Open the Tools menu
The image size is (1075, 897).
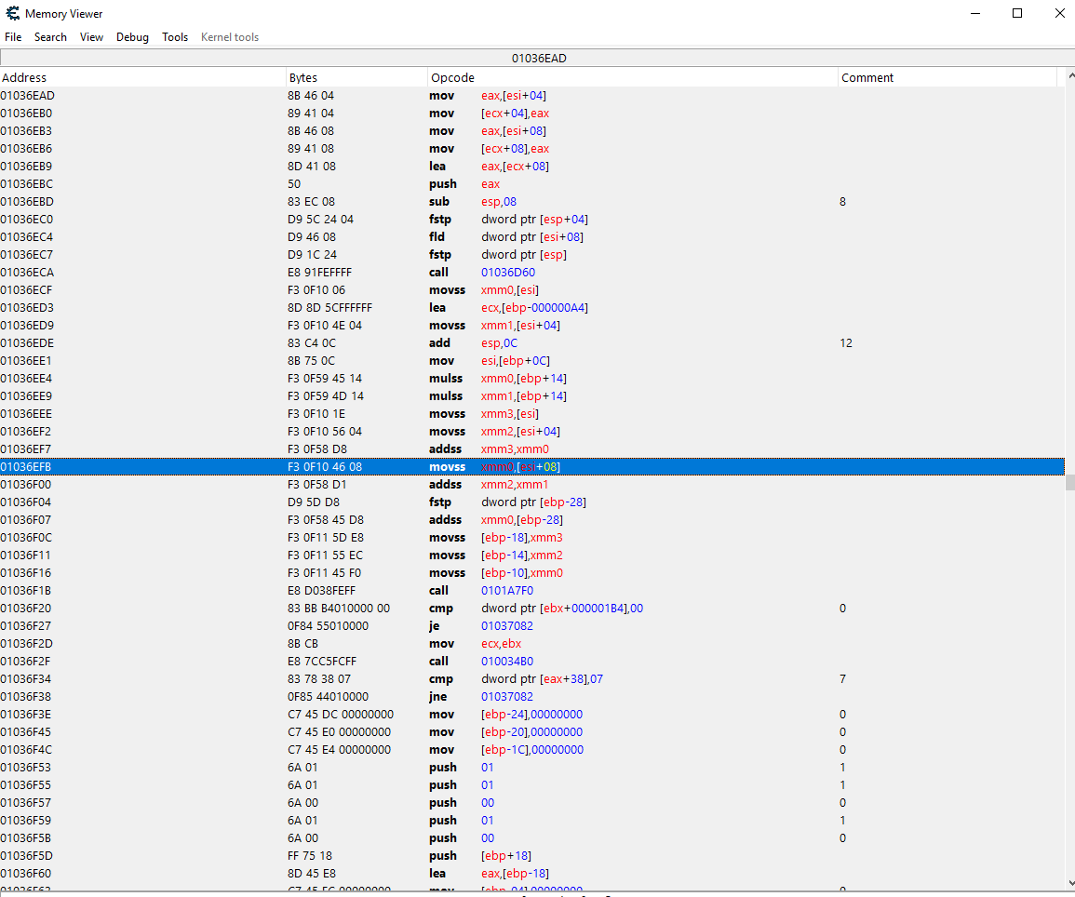pos(175,37)
